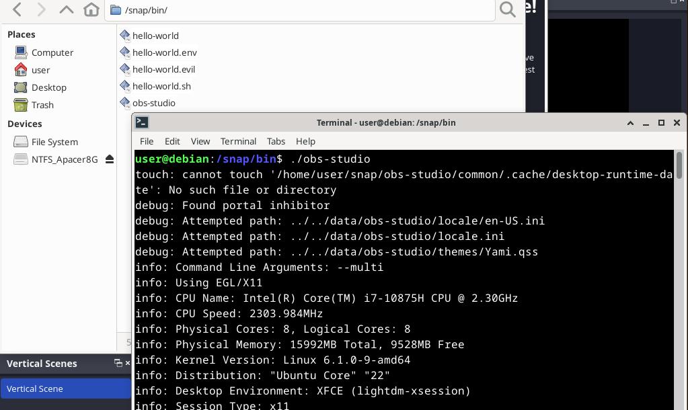Open Trash from the Places sidebar

coord(42,105)
